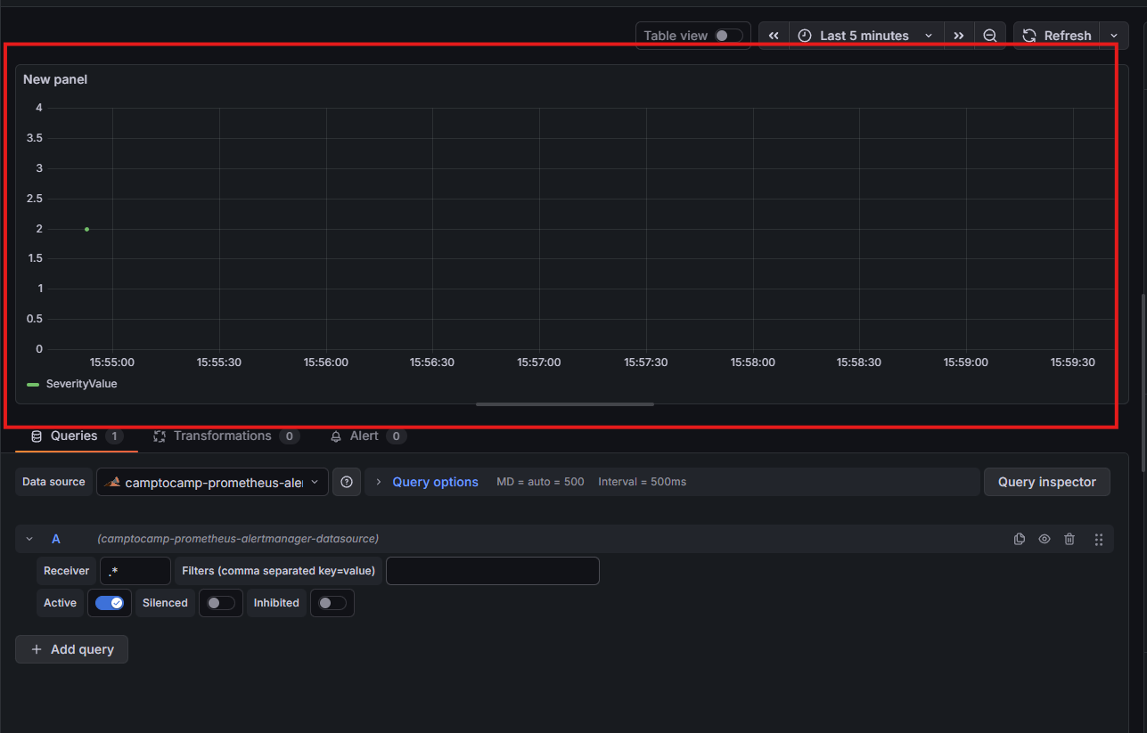Enable the Silenced alerts switch
Screen dimensions: 1147x733
(x=220, y=603)
